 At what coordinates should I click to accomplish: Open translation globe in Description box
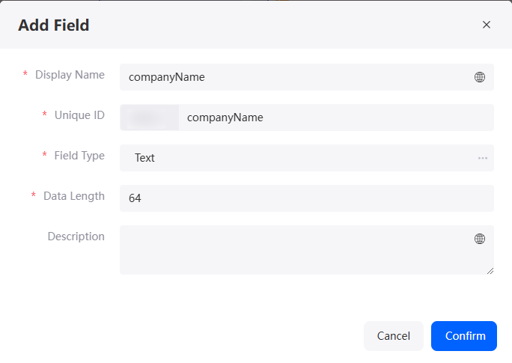pyautogui.click(x=479, y=239)
